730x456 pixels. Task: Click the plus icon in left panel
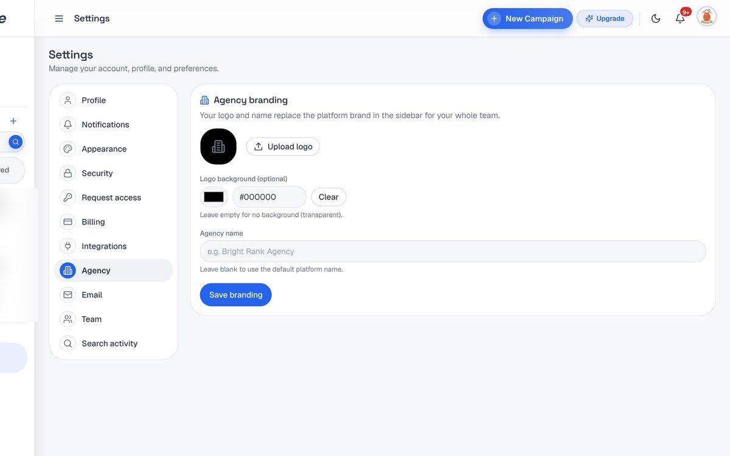tap(13, 121)
